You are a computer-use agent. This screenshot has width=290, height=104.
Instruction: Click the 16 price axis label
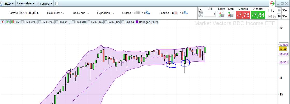[x=281, y=78]
